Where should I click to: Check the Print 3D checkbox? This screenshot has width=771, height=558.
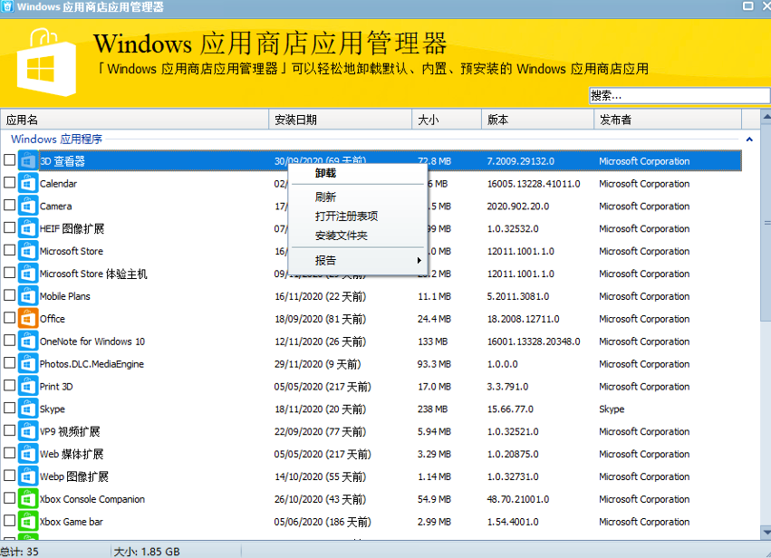(9, 386)
